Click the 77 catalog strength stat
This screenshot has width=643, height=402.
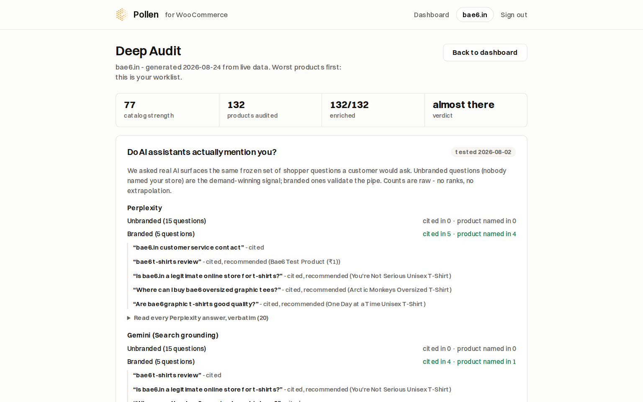[167, 110]
